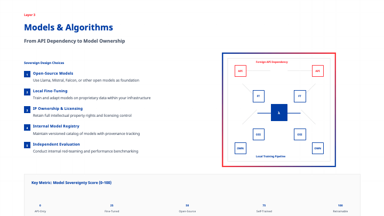Screen dimensions: 384x216
Task: Select the Internal Model Registry heading
Action: click(x=55, y=126)
